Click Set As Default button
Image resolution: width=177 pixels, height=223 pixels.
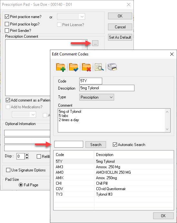[x=120, y=37]
